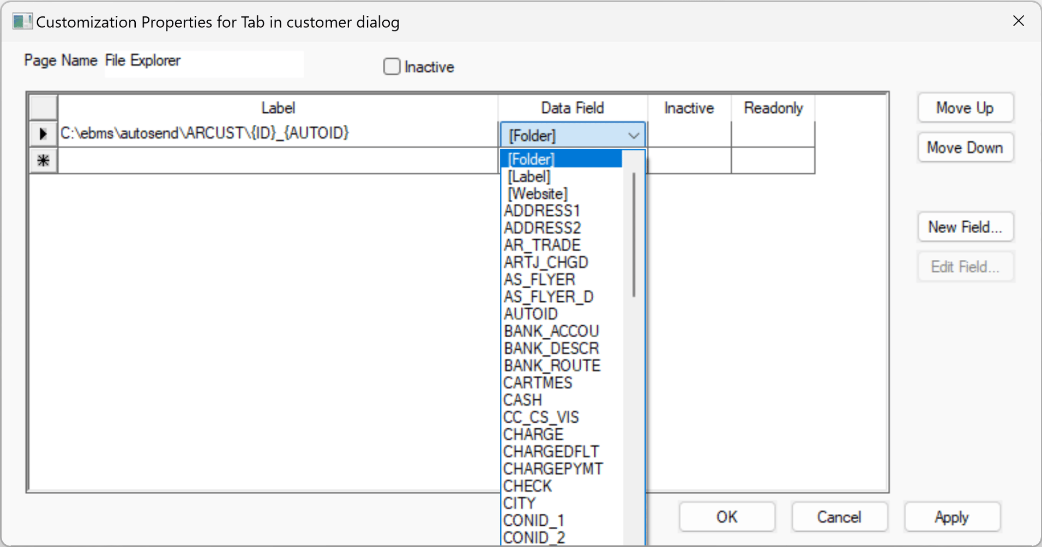Pick BANK_ROUTE from the list
Image resolution: width=1042 pixels, height=547 pixels.
tap(552, 366)
